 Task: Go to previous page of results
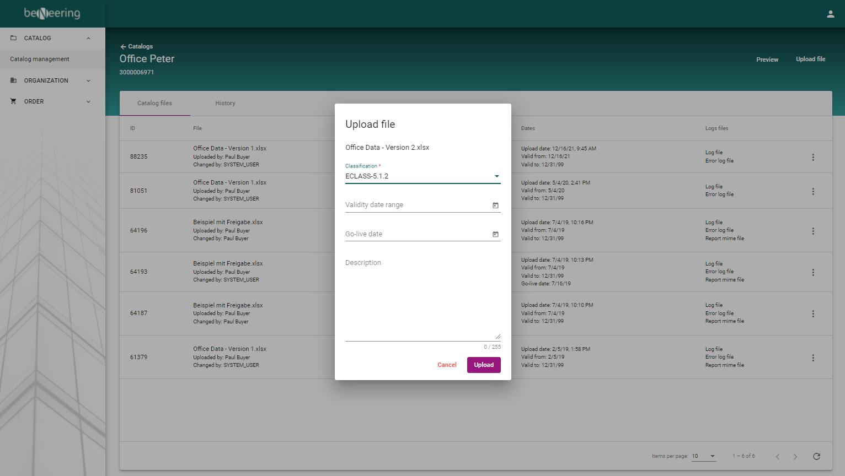[x=778, y=457]
